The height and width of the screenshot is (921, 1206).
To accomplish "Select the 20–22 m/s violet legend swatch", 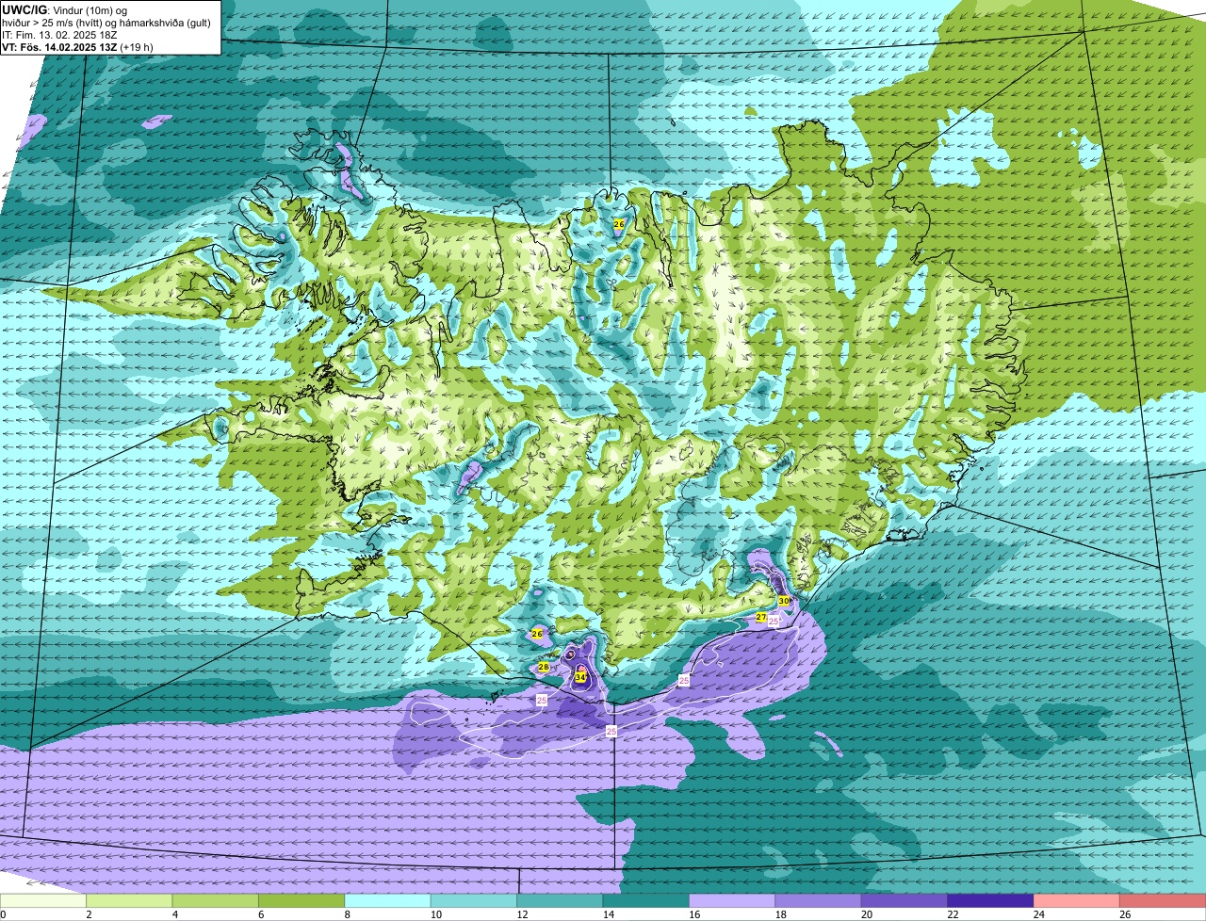I will pyautogui.click(x=904, y=900).
